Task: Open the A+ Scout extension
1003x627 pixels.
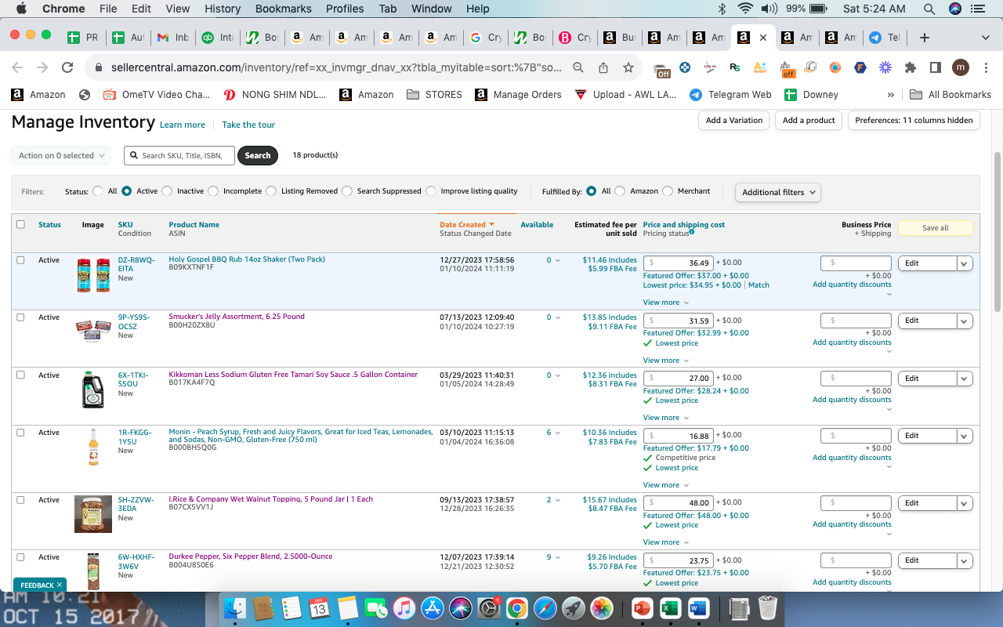Action: coord(759,67)
